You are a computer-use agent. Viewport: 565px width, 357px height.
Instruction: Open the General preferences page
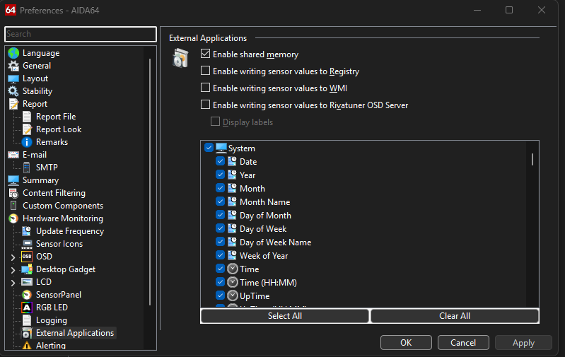coord(37,66)
